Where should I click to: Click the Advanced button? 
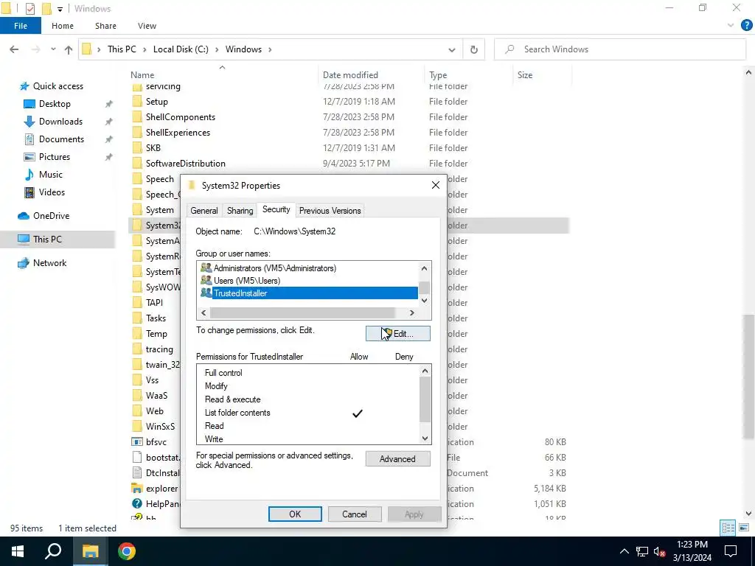[x=397, y=459]
